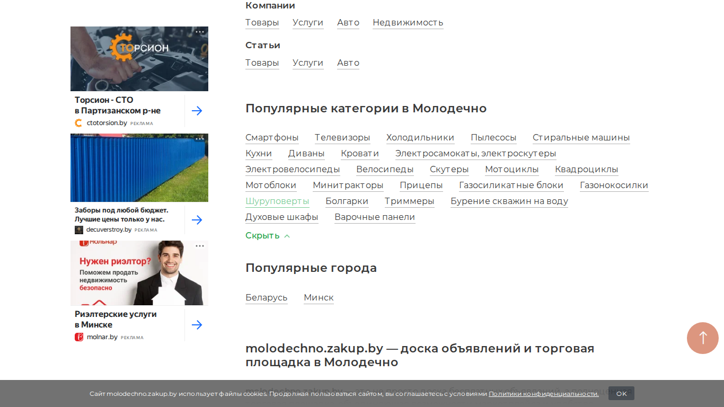This screenshot has width=724, height=407.
Task: Open the Пылесосы category
Action: [493, 138]
